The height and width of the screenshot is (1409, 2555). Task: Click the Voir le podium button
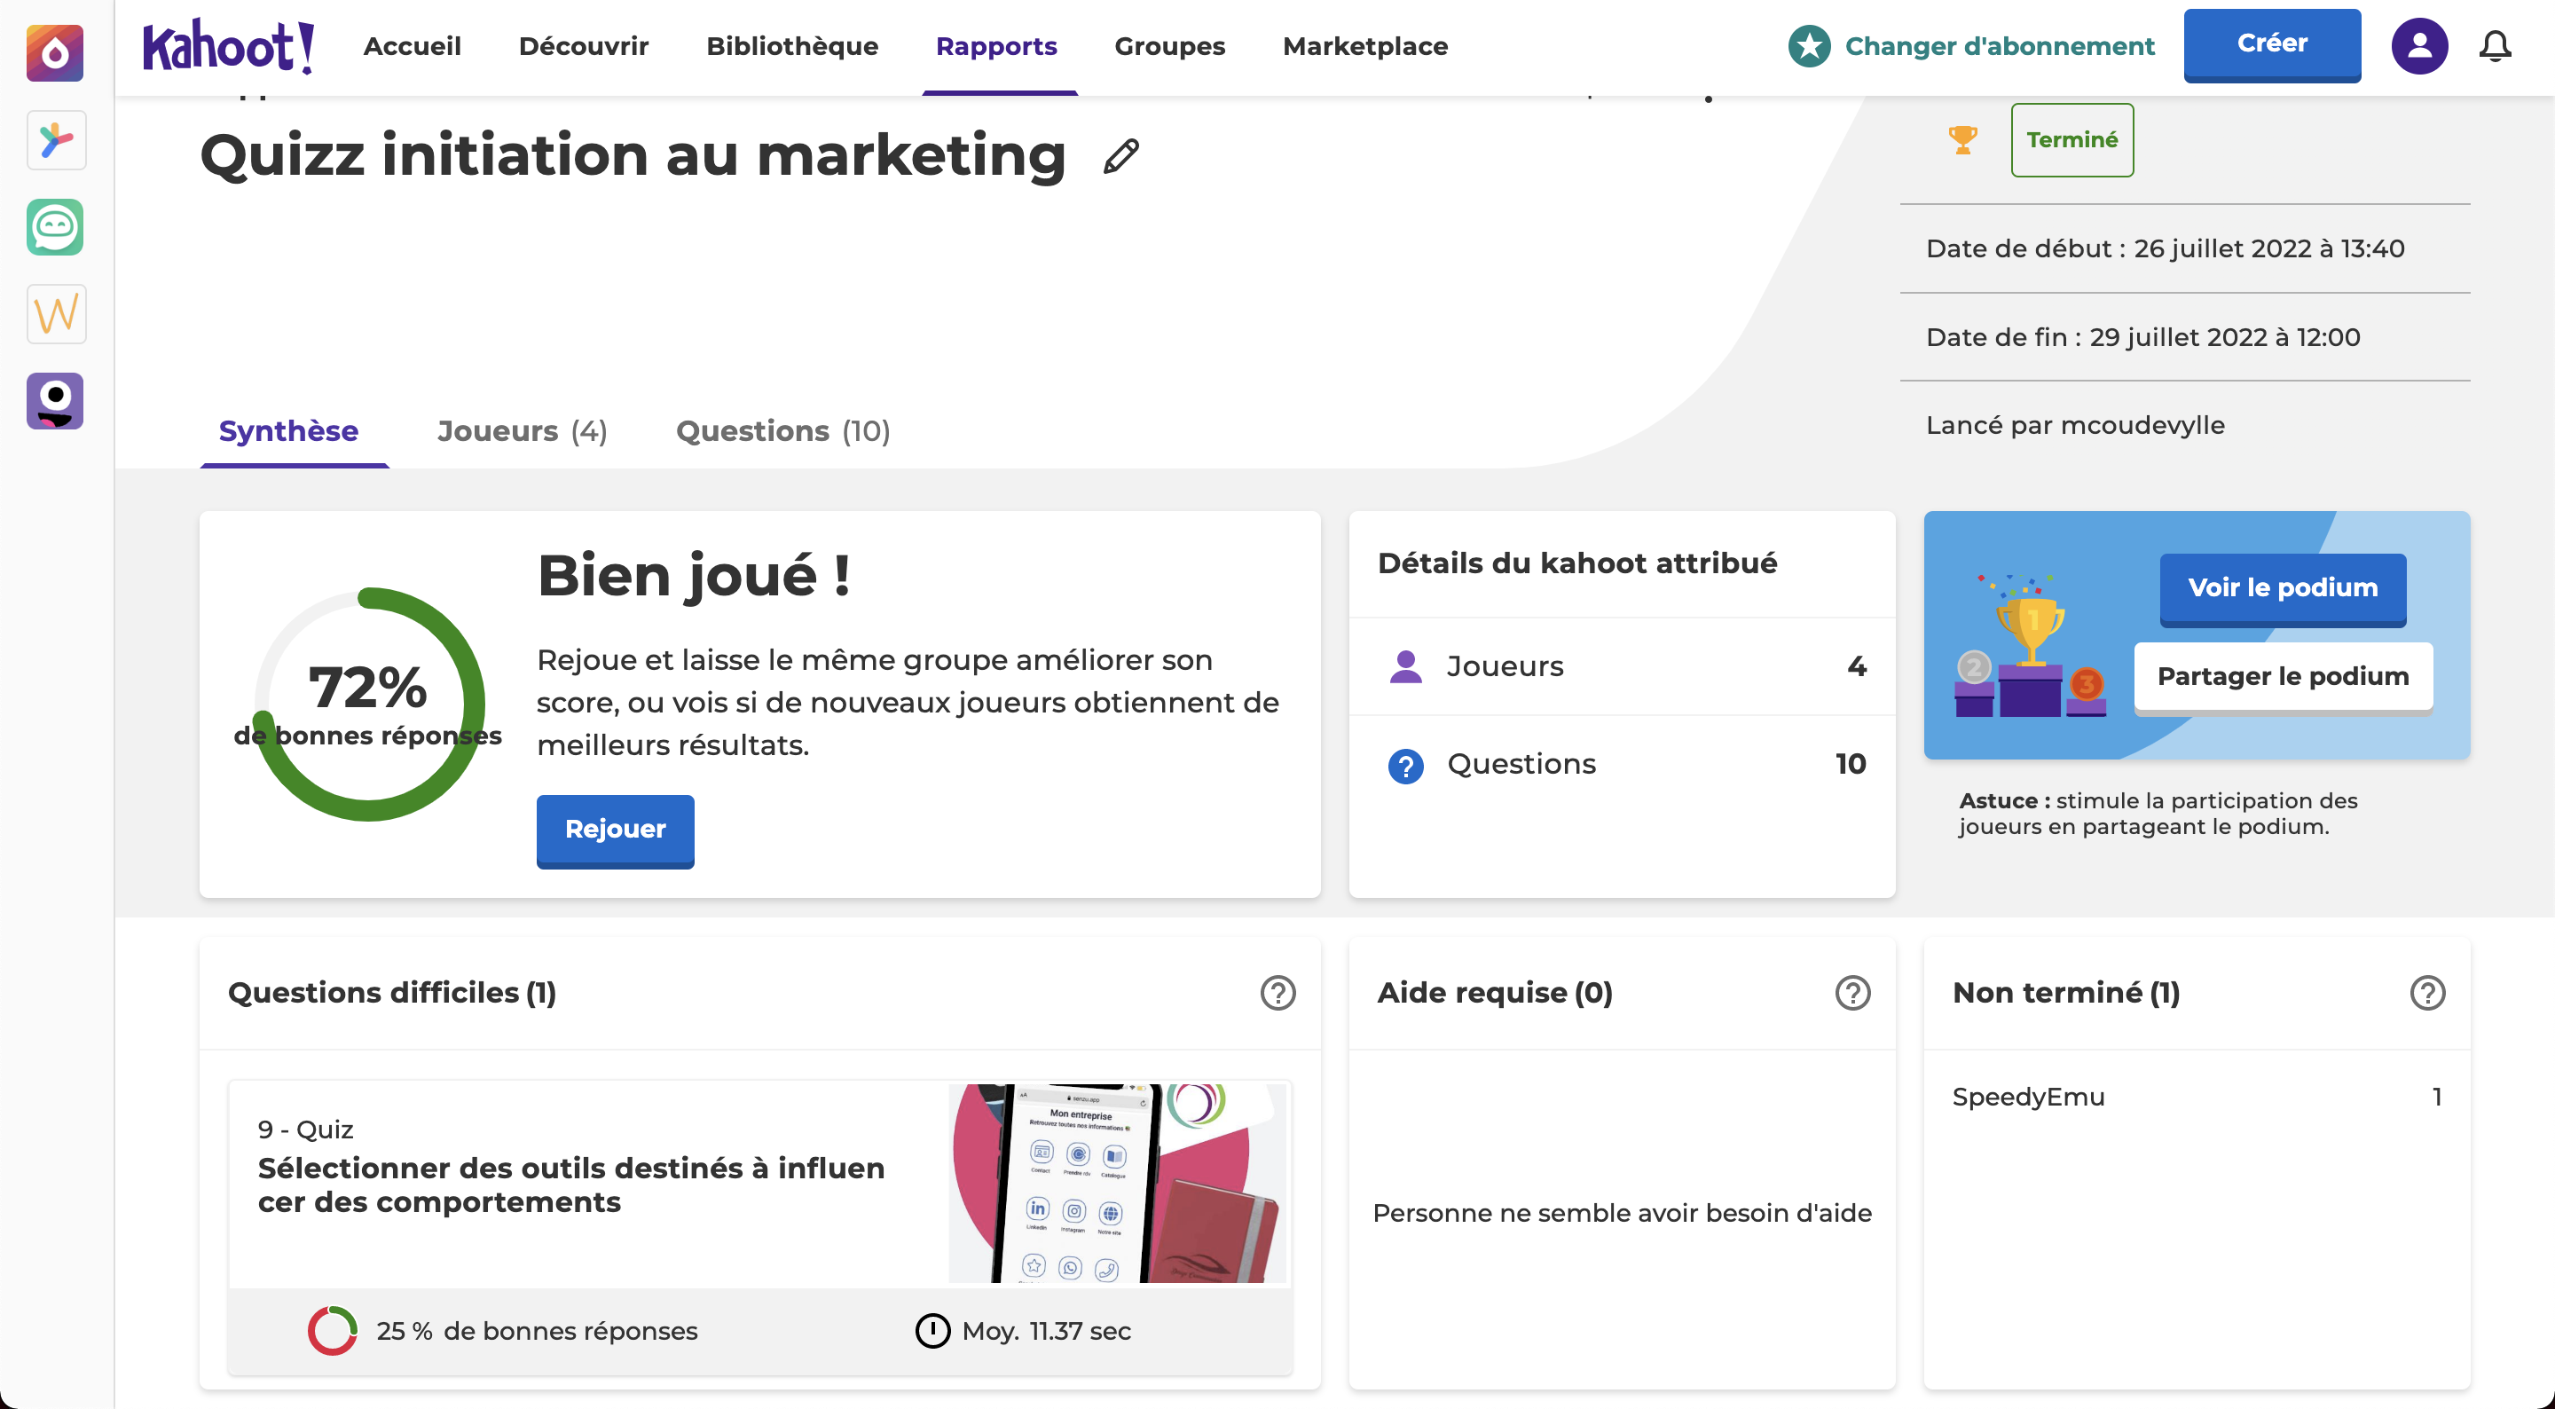click(x=2283, y=587)
